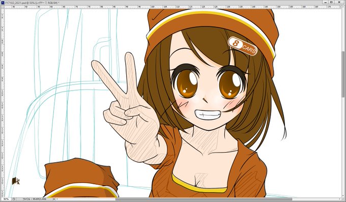346x202 pixels.
Task: Click the horizontal scrollbar thumb
Action: 204,199
